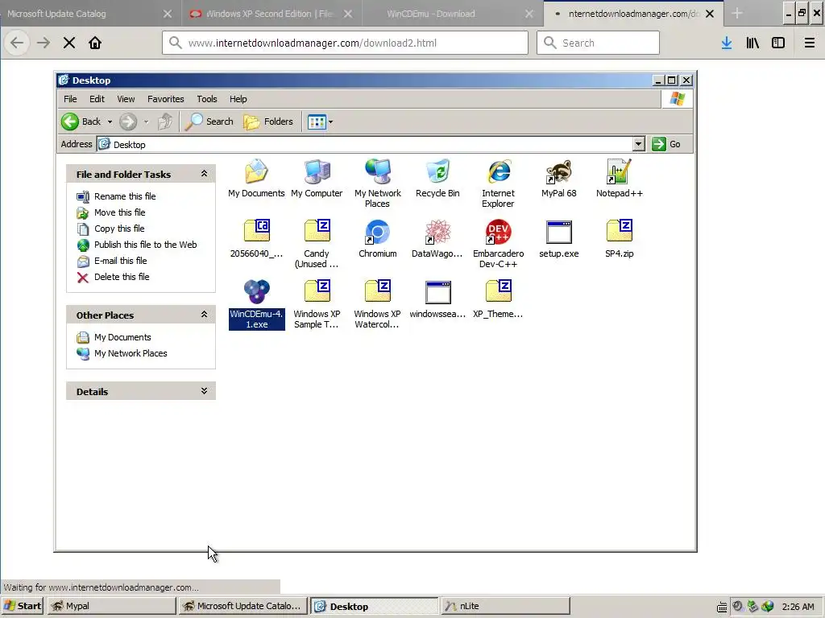Toggle the browser sidebar icon
The height and width of the screenshot is (618, 825).
[x=778, y=43]
